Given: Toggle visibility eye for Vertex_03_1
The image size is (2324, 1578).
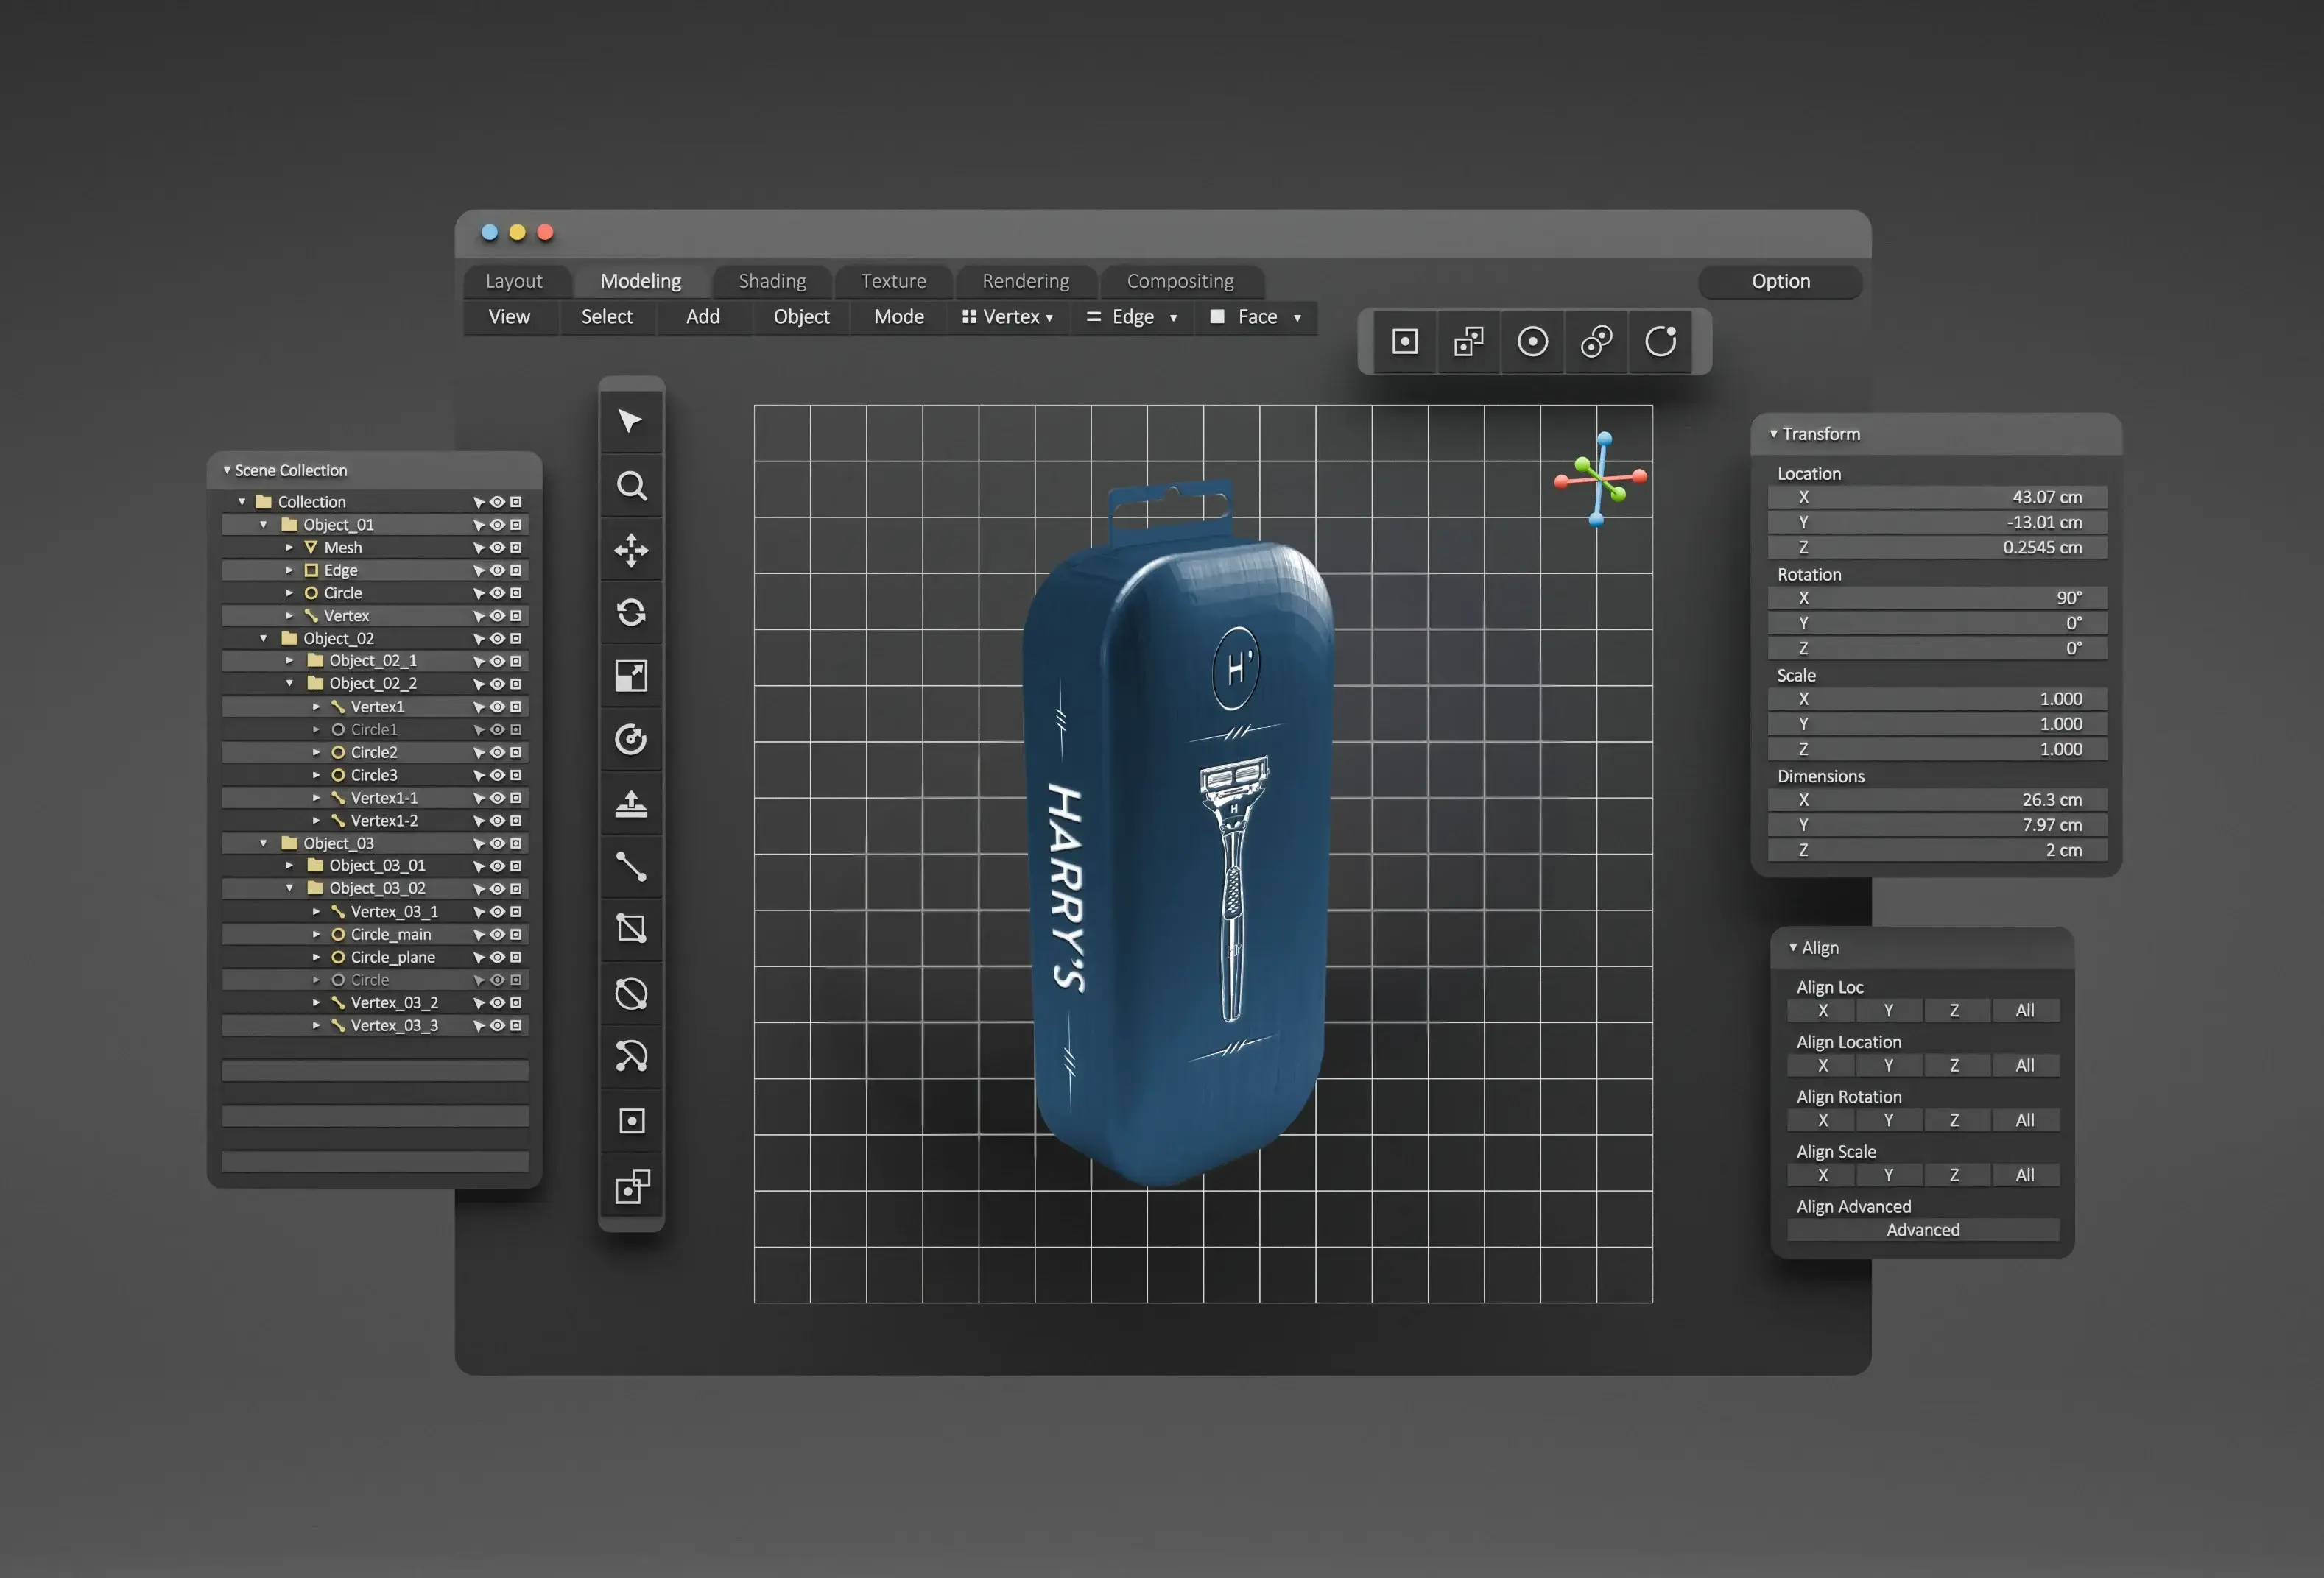Looking at the screenshot, I should (x=497, y=911).
